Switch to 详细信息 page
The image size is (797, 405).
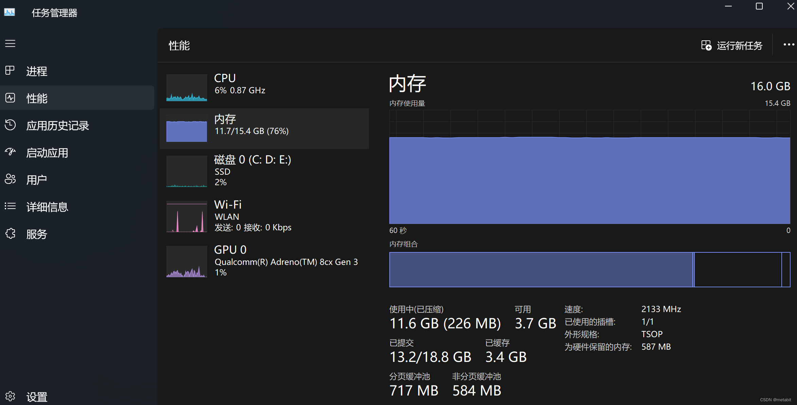(x=77, y=207)
